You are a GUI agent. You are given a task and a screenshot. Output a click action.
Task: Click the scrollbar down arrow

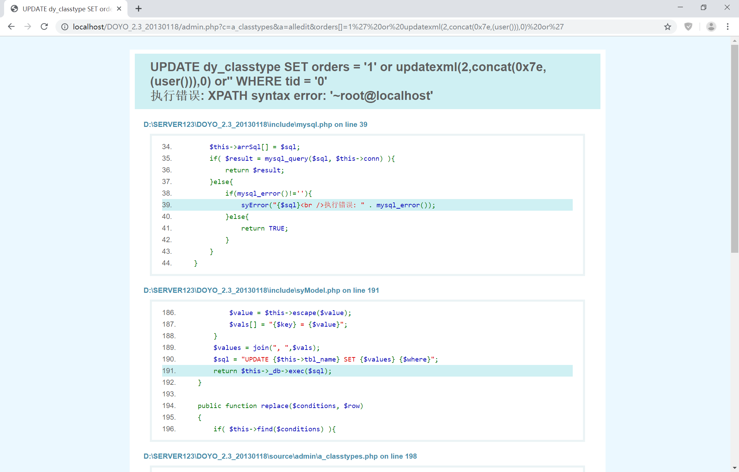coord(735,468)
